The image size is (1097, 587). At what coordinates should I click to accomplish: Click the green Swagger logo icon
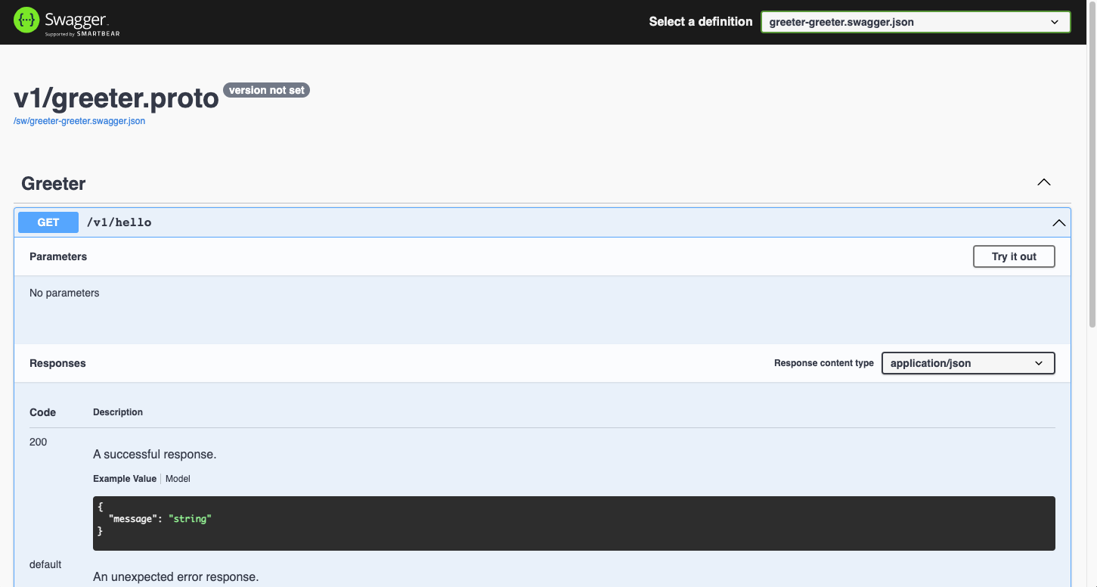(x=26, y=21)
